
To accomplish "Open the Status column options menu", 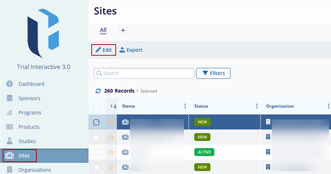I will (257, 106).
